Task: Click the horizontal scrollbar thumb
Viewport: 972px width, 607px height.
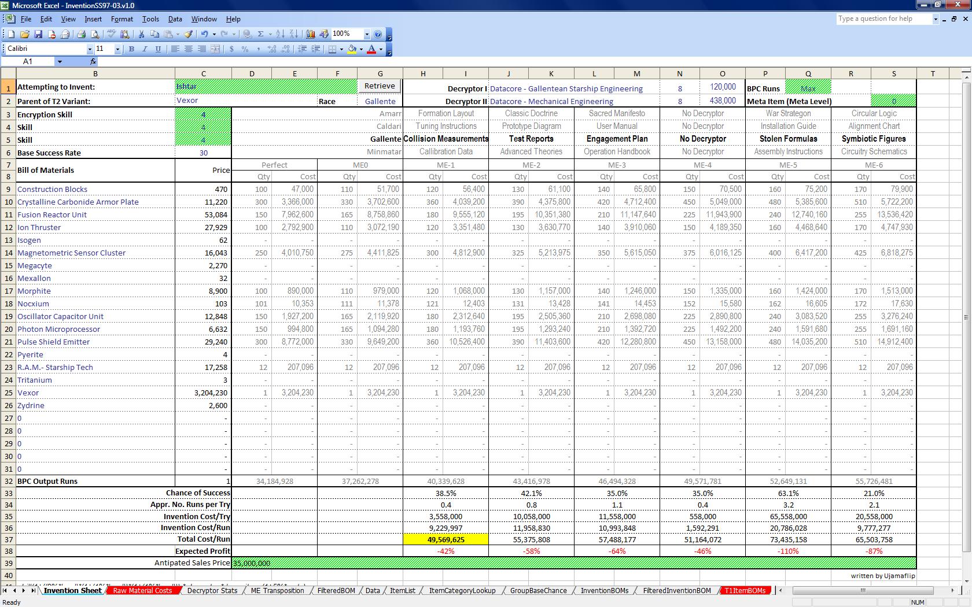Action: click(x=863, y=590)
